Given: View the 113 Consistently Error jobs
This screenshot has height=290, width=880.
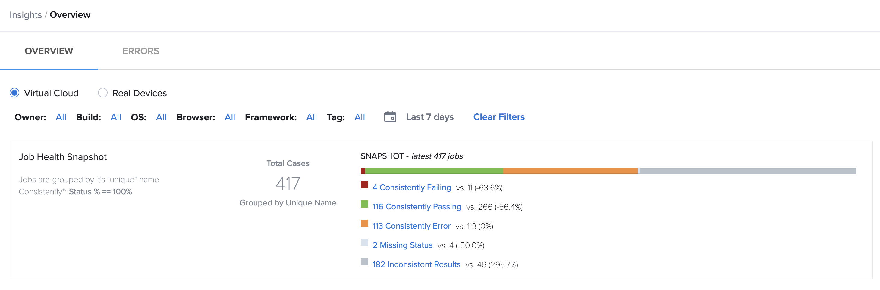Looking at the screenshot, I should 411,226.
